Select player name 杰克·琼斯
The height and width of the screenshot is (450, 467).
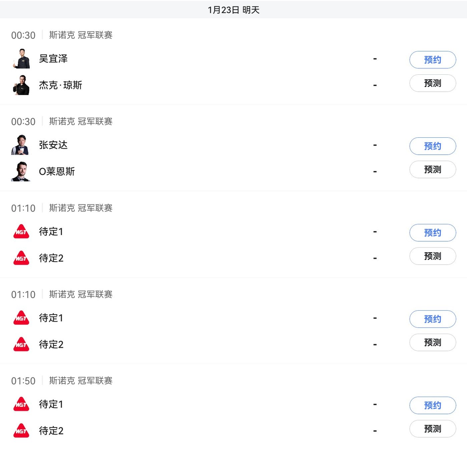60,85
